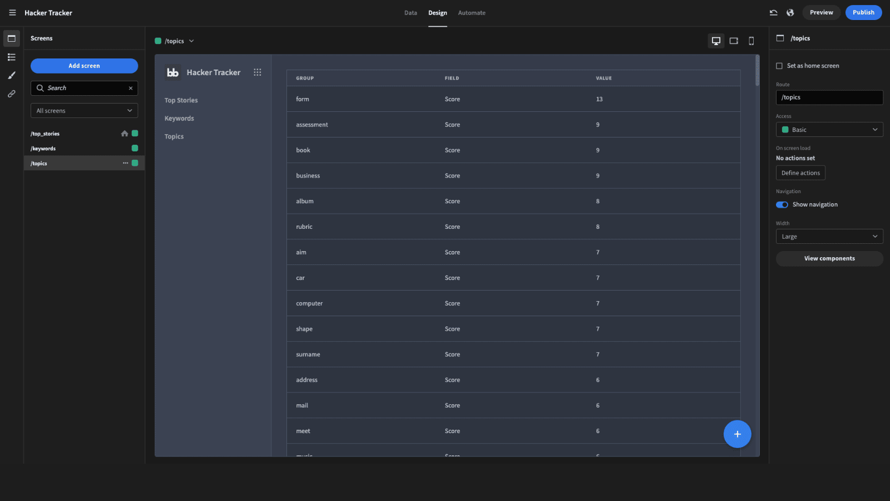This screenshot has width=890, height=501.
Task: Open the Components list icon in sidebar
Action: [x=11, y=57]
